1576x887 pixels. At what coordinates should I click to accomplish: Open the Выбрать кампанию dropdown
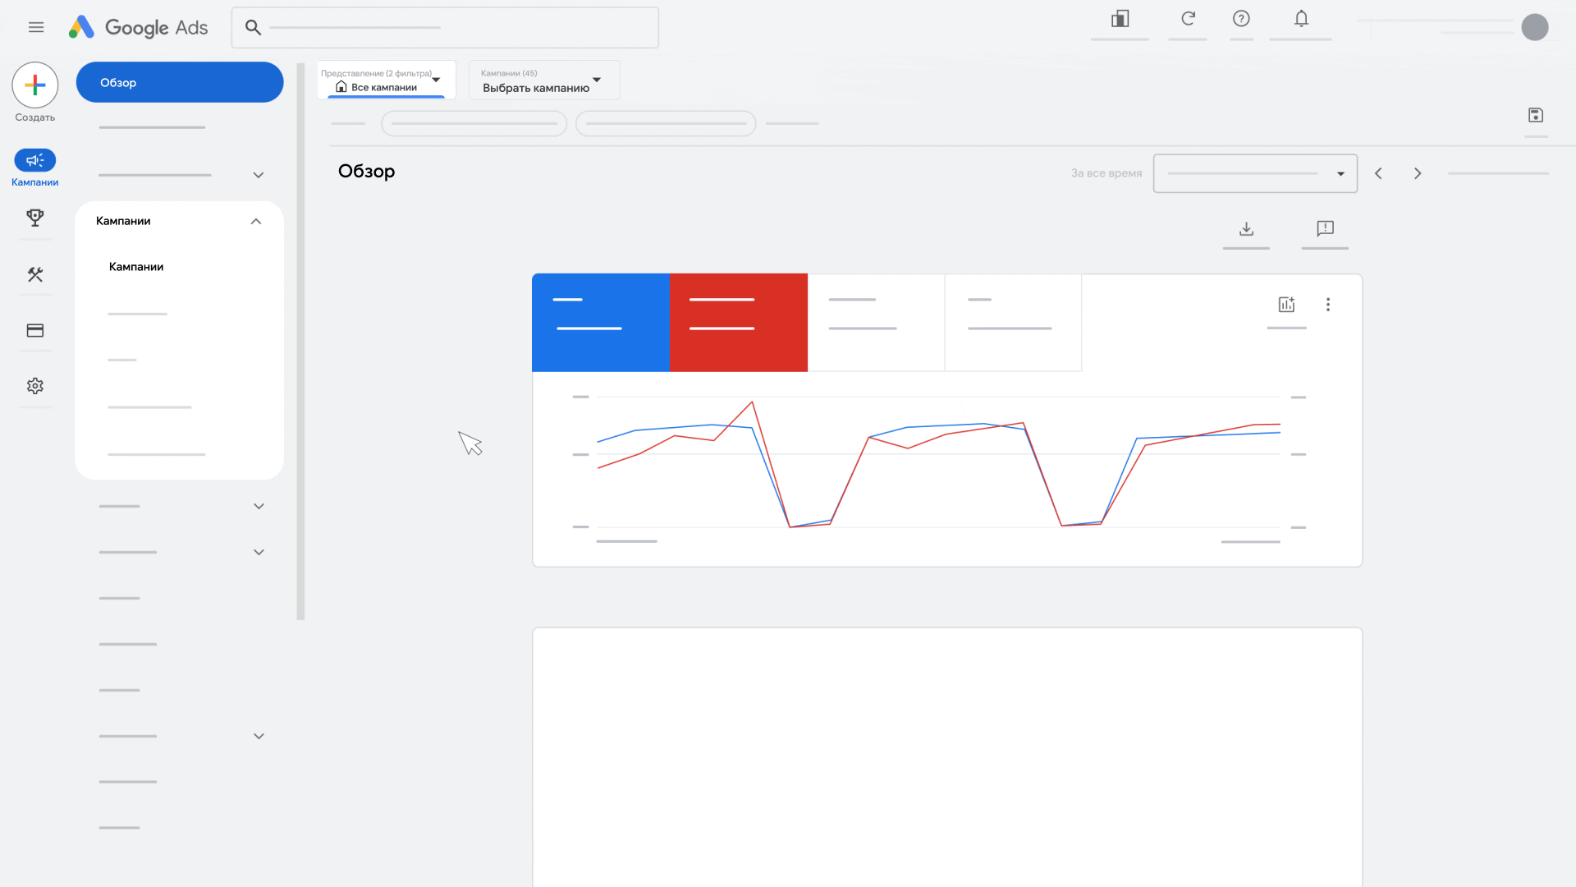point(544,80)
